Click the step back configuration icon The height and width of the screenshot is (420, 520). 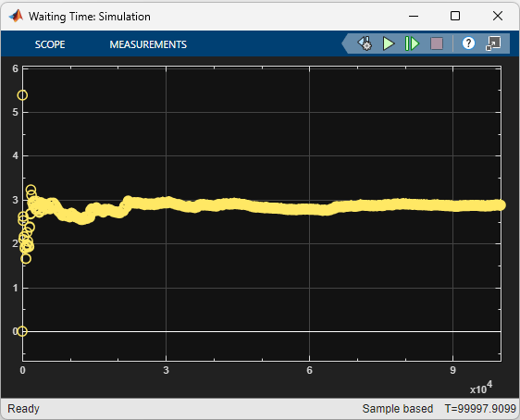pos(365,43)
